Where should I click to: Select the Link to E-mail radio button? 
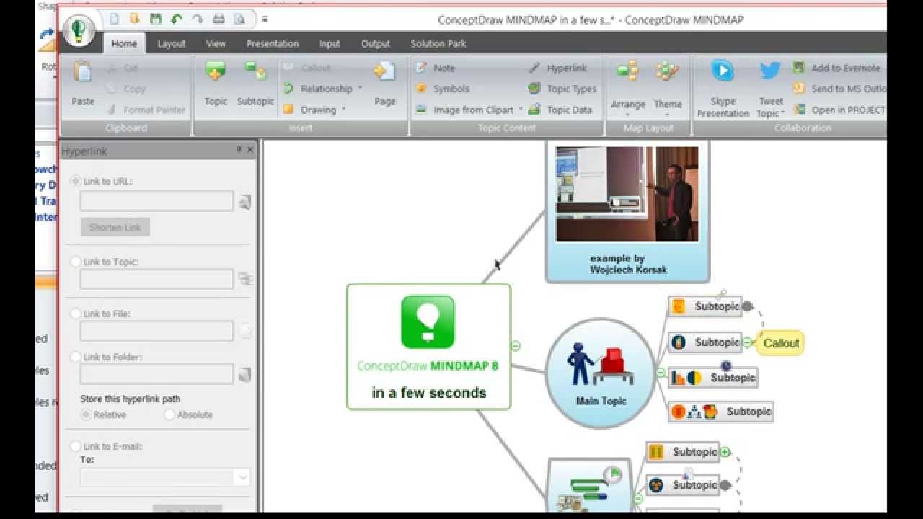[x=76, y=446]
